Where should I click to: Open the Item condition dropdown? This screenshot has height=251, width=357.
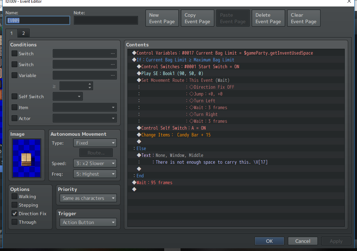click(x=85, y=107)
